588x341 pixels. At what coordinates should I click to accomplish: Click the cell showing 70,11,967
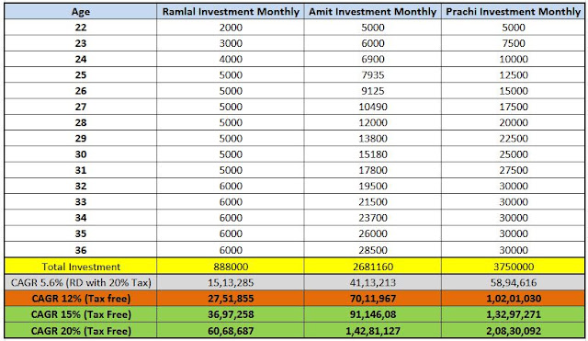[x=373, y=299]
